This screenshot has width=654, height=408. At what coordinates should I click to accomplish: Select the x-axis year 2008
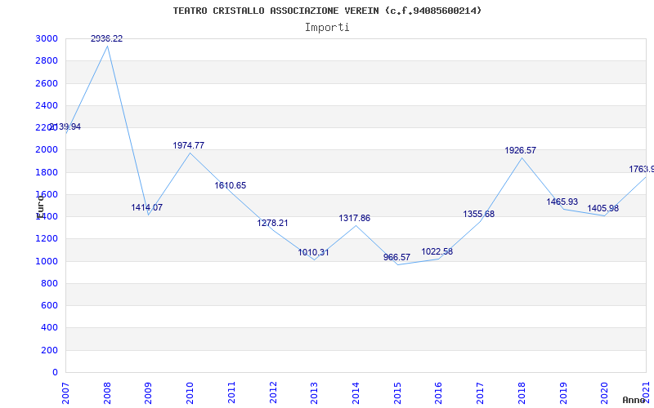click(x=107, y=392)
